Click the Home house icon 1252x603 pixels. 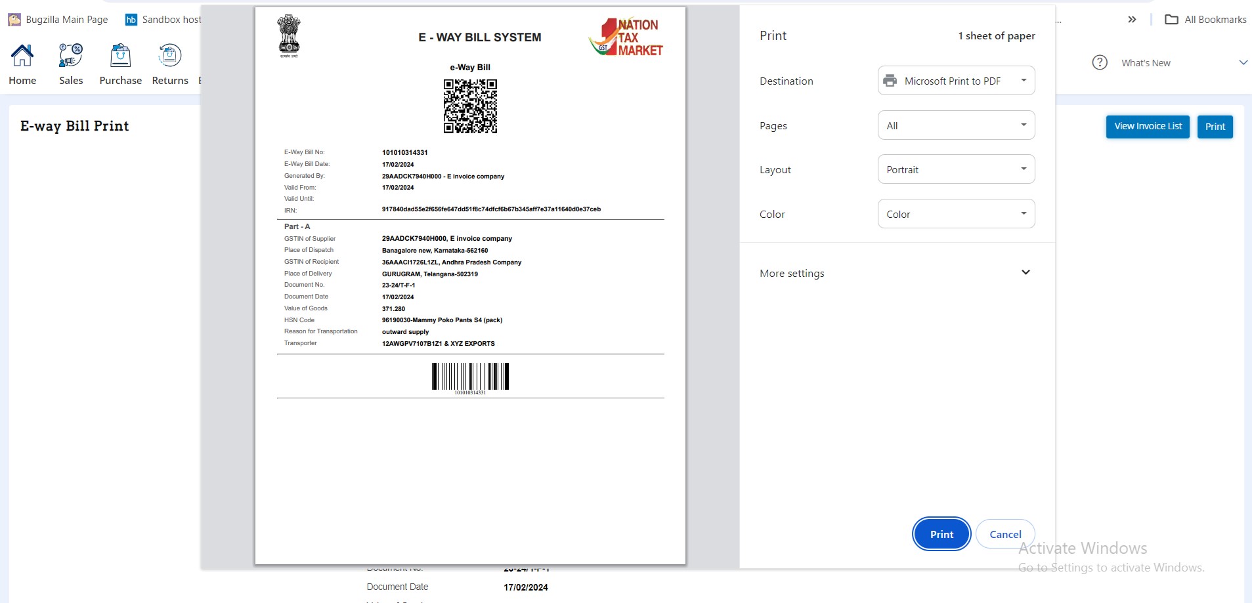(x=22, y=56)
